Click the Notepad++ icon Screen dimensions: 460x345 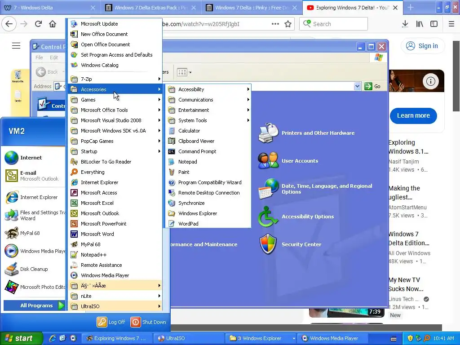tap(74, 255)
